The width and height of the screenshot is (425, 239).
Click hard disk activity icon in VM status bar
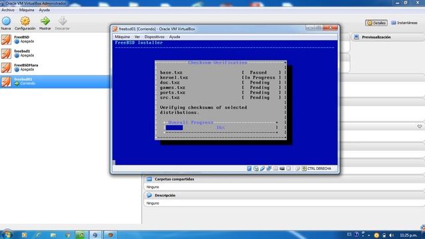tap(249, 169)
